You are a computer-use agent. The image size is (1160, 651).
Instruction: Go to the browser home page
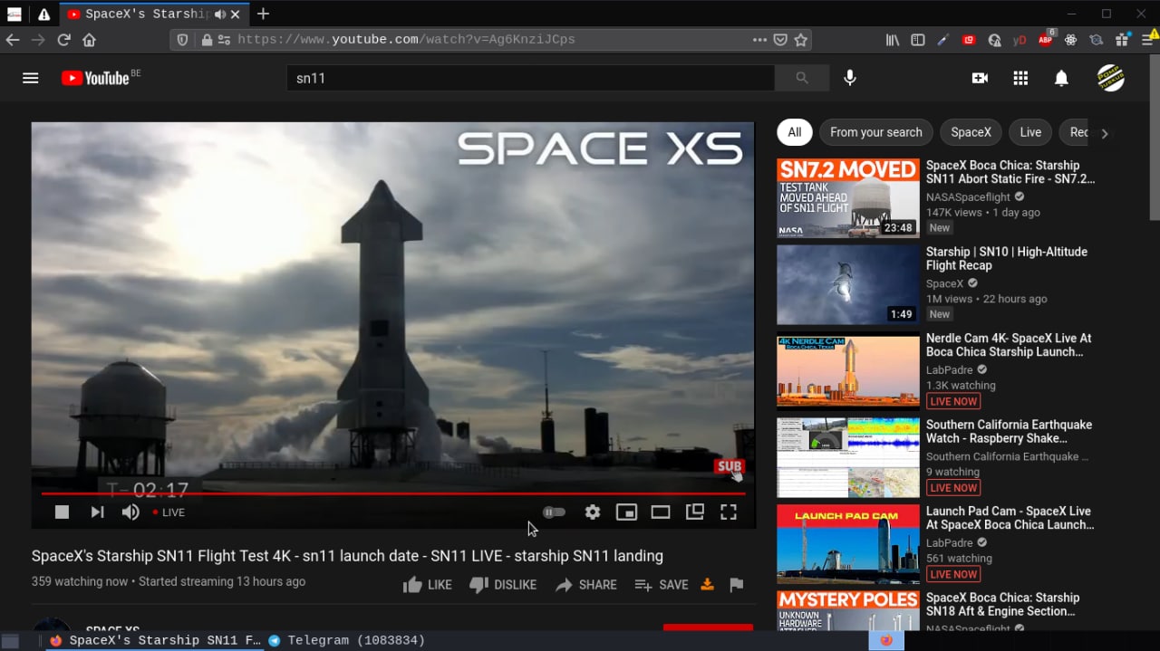pos(89,40)
